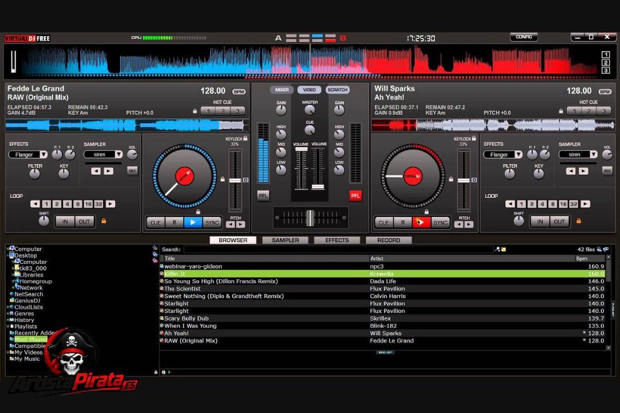Set left deck loop length 16

pyautogui.click(x=88, y=204)
